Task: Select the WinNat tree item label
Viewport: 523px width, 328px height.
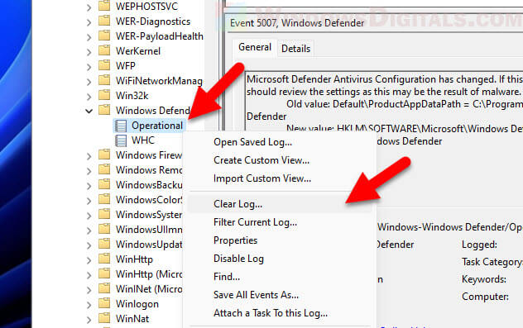Action: (132, 319)
